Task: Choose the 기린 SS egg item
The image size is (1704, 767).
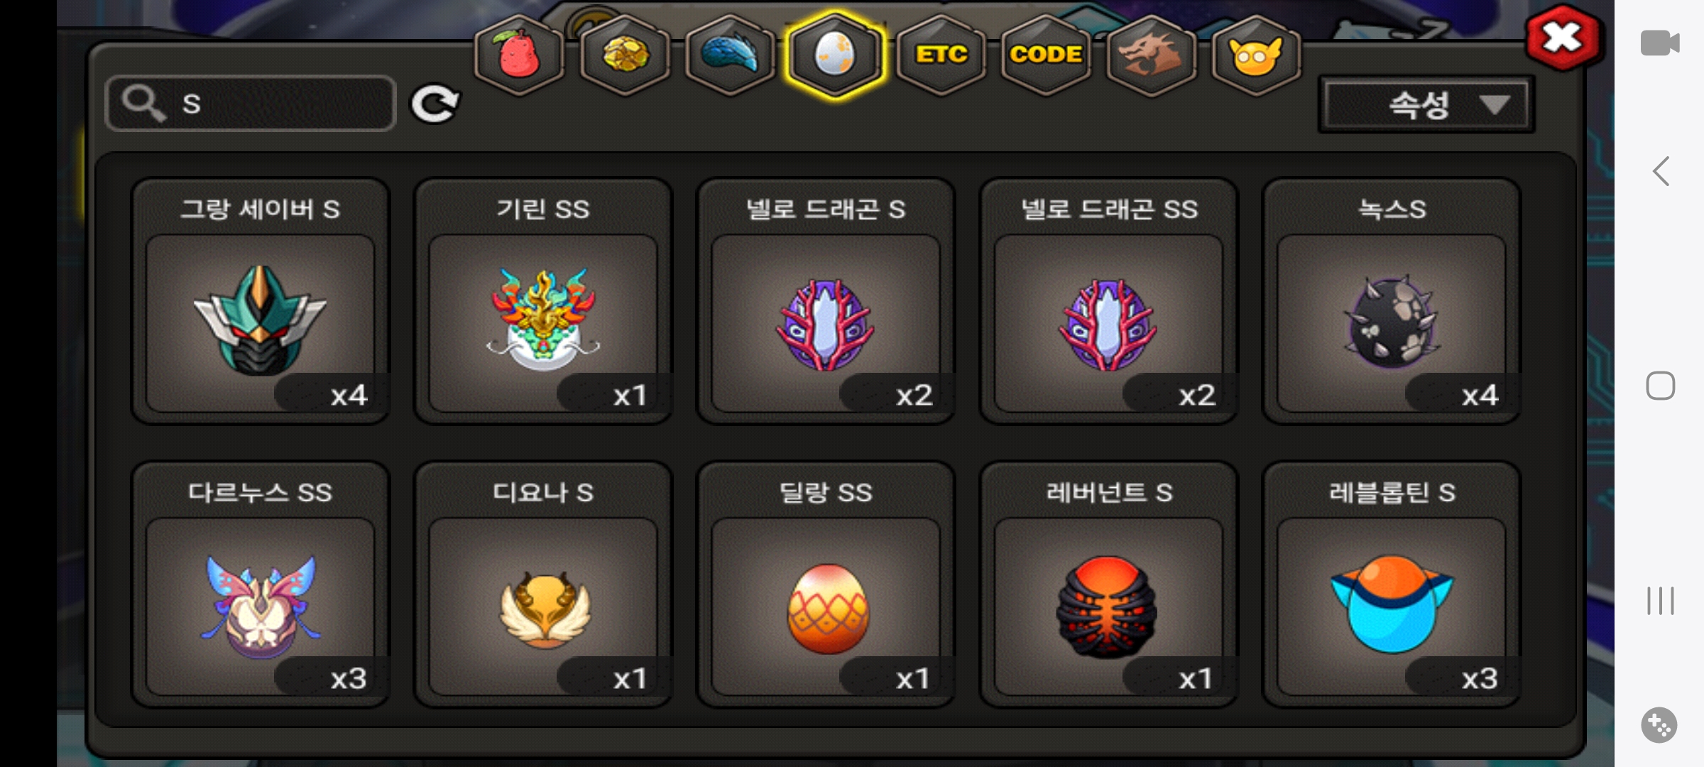Action: 543,302
